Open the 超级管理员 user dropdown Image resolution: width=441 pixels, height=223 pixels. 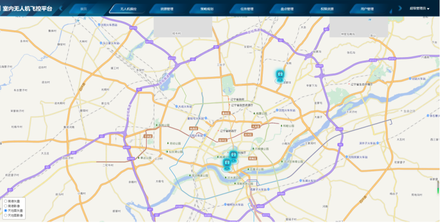(419, 8)
